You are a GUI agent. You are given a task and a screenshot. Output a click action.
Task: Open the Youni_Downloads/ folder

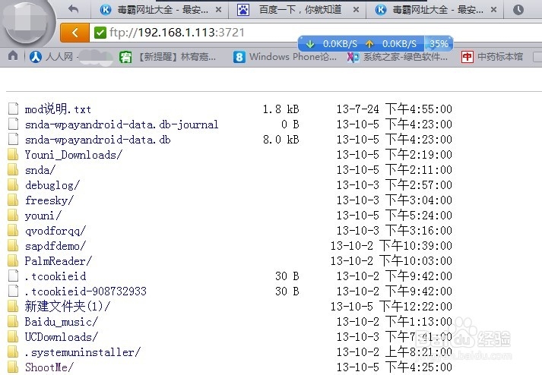pos(73,155)
